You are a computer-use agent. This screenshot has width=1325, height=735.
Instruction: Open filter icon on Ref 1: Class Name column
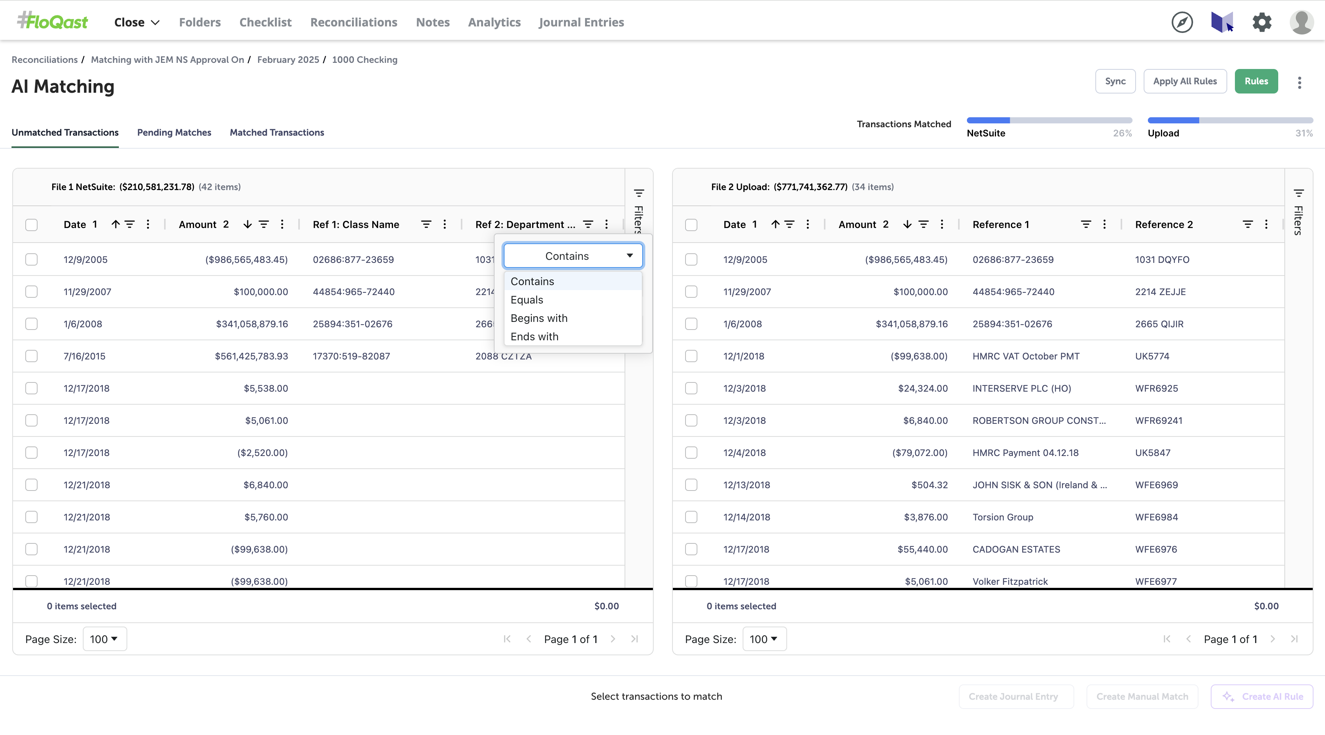coord(426,224)
